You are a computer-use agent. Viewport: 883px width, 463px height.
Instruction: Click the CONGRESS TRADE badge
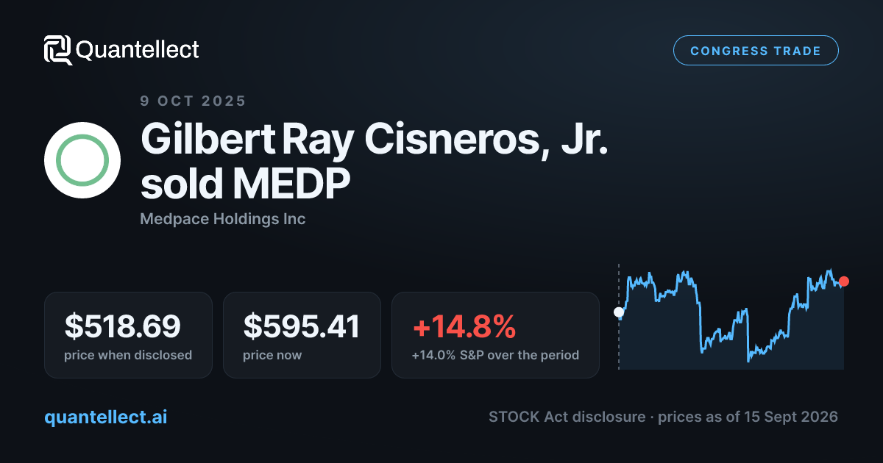756,51
